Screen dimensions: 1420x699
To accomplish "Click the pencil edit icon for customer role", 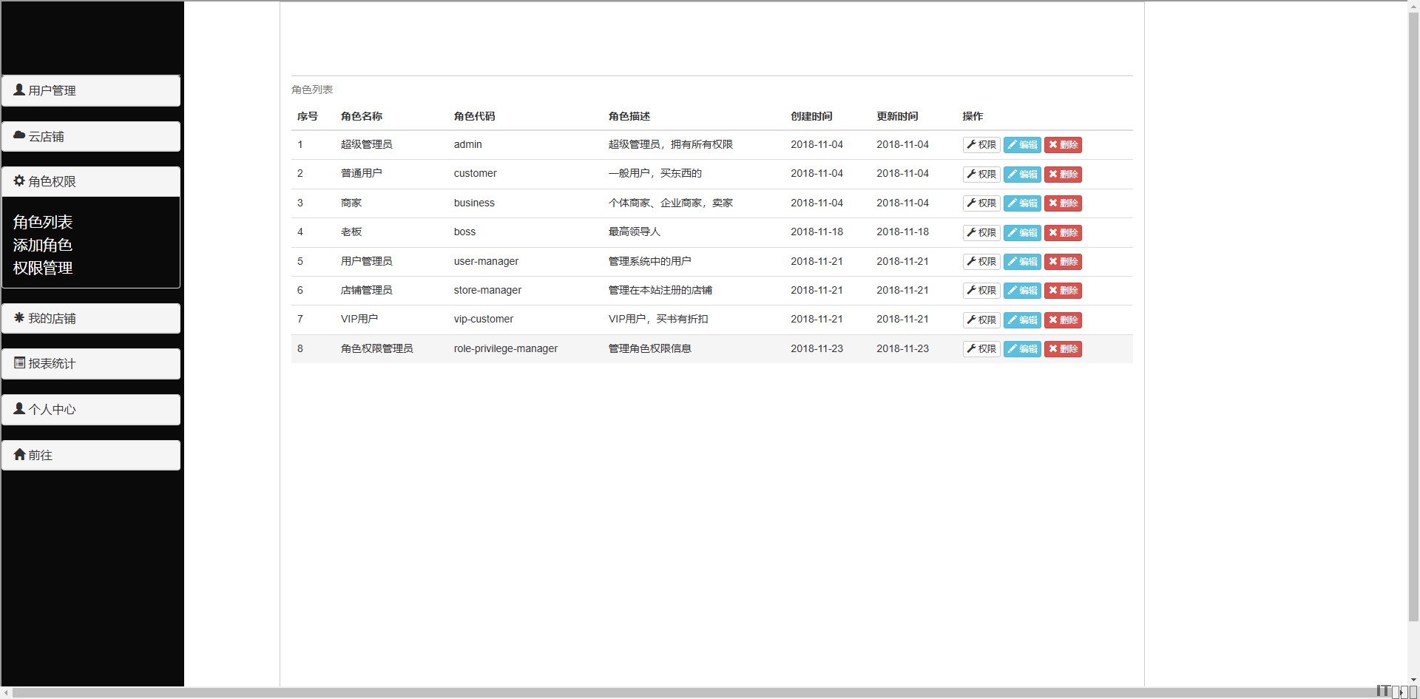I will pos(1012,175).
